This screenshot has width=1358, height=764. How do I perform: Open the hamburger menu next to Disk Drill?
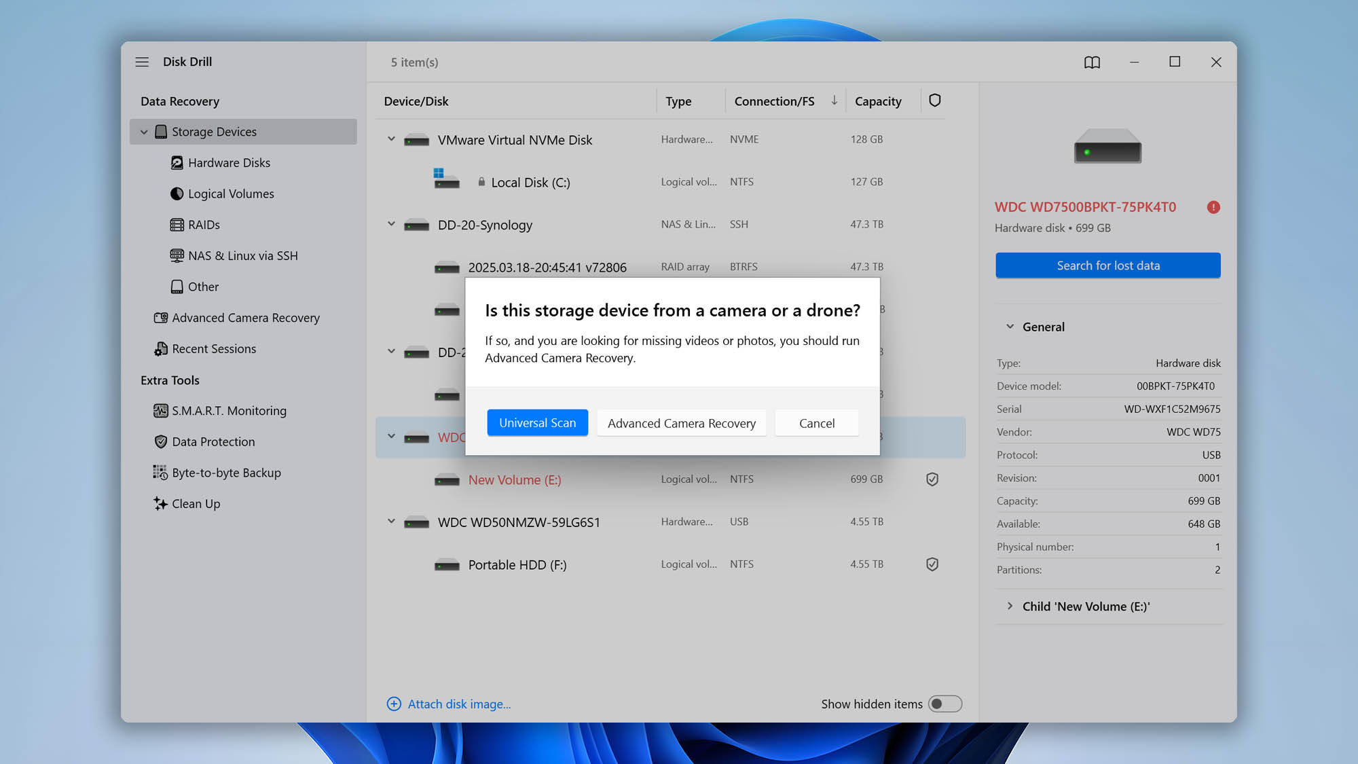(x=142, y=62)
